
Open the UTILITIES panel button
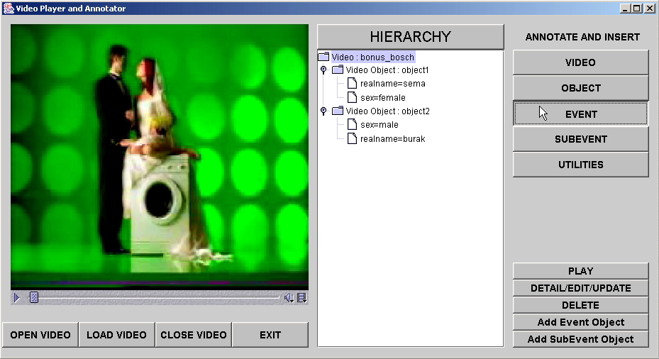pyautogui.click(x=580, y=165)
